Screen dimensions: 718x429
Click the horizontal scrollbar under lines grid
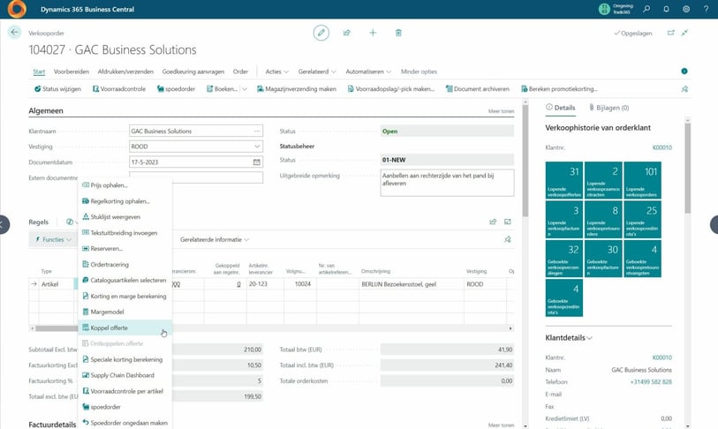point(271,328)
